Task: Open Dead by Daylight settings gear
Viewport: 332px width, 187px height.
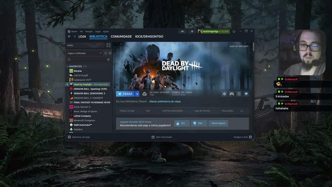Action: coord(224,94)
